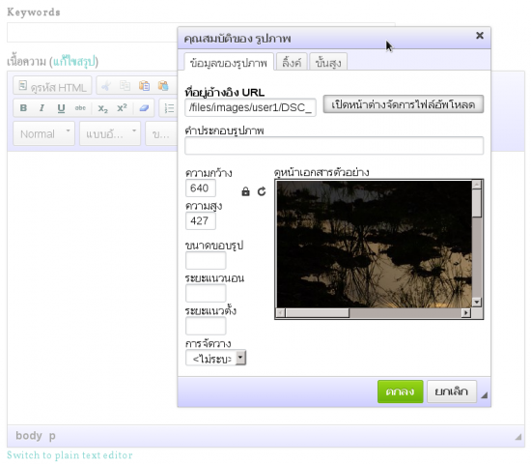Image resolution: width=531 pixels, height=464 pixels.
Task: Use the remove format eraser icon
Action: [144, 108]
